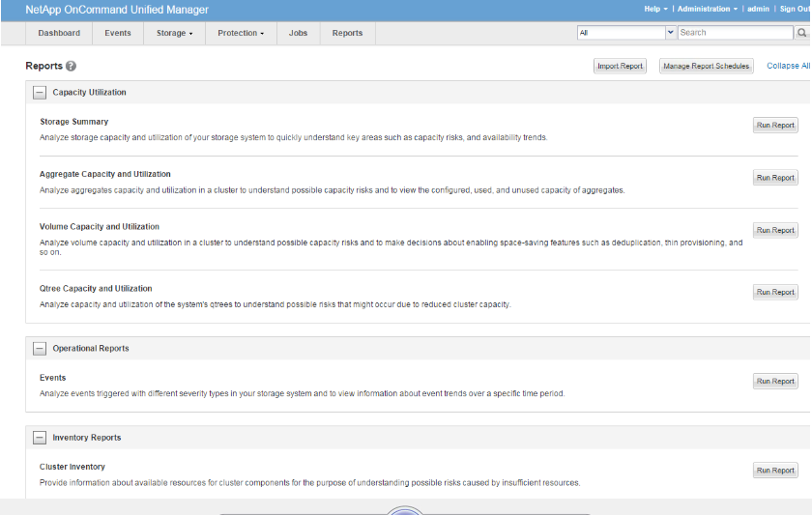Expand the Administration menu
The width and height of the screenshot is (812, 515).
coord(708,9)
